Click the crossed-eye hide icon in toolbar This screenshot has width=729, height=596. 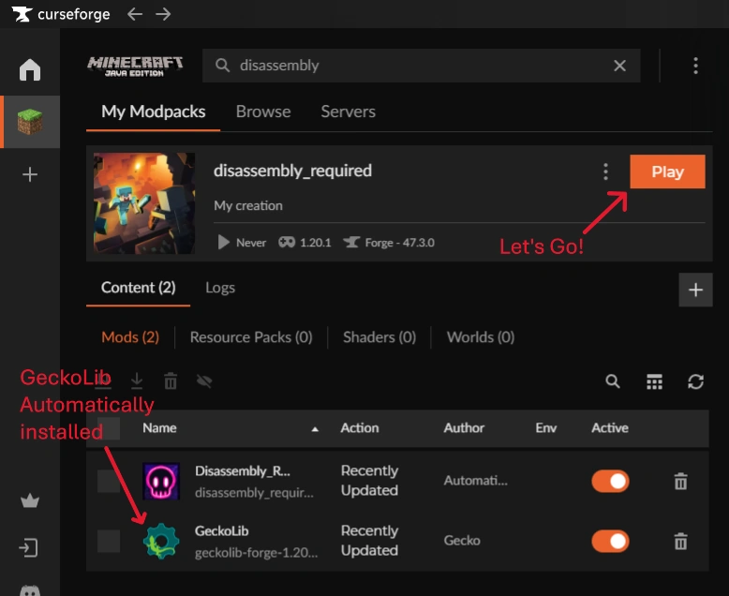[204, 381]
